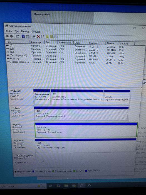This screenshot has width=146, height=195.
Task: Select the (G:) partition on Диск 3
Action: tap(86, 145)
